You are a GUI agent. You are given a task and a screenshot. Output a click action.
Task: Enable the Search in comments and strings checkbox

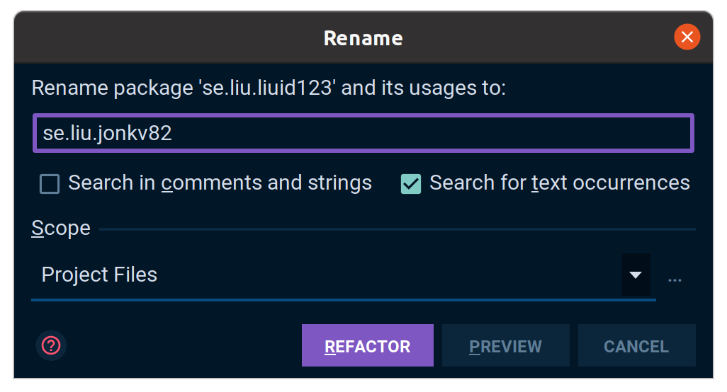click(x=50, y=184)
